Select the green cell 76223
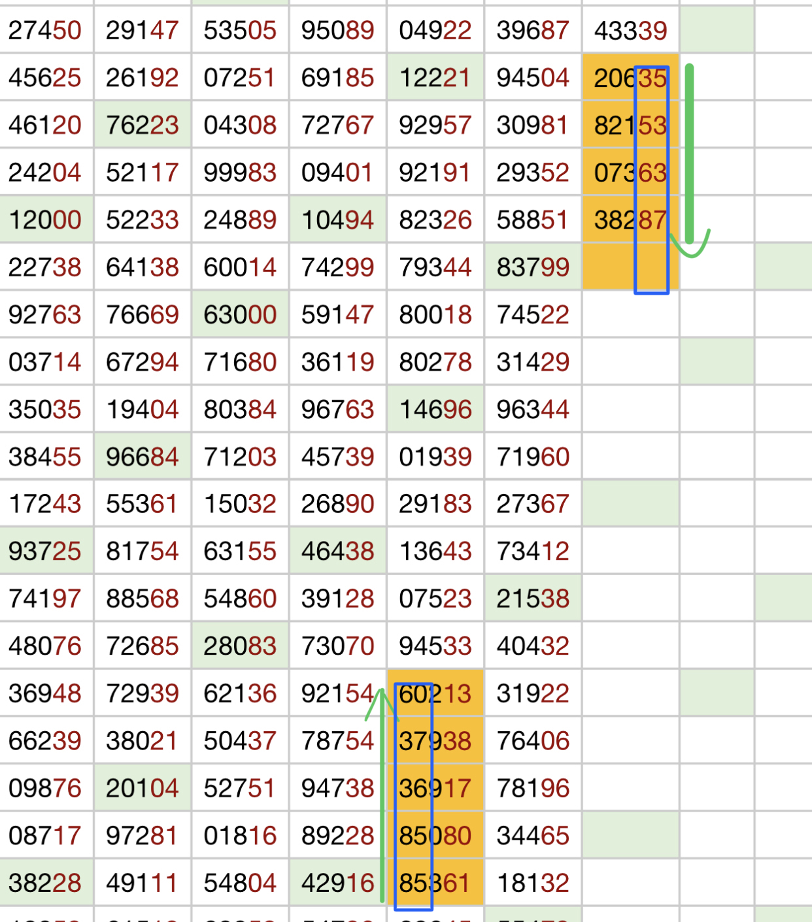This screenshot has height=922, width=812. pos(143,125)
